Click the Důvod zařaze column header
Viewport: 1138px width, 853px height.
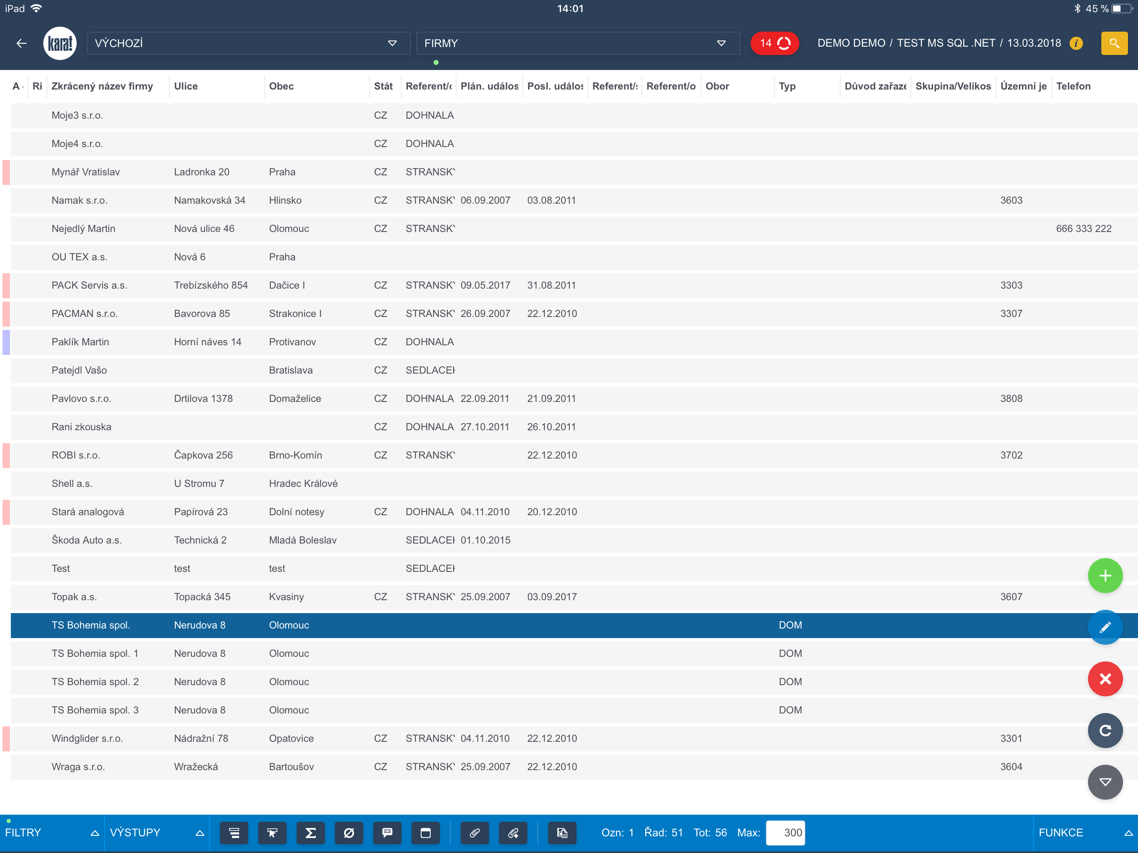[875, 86]
